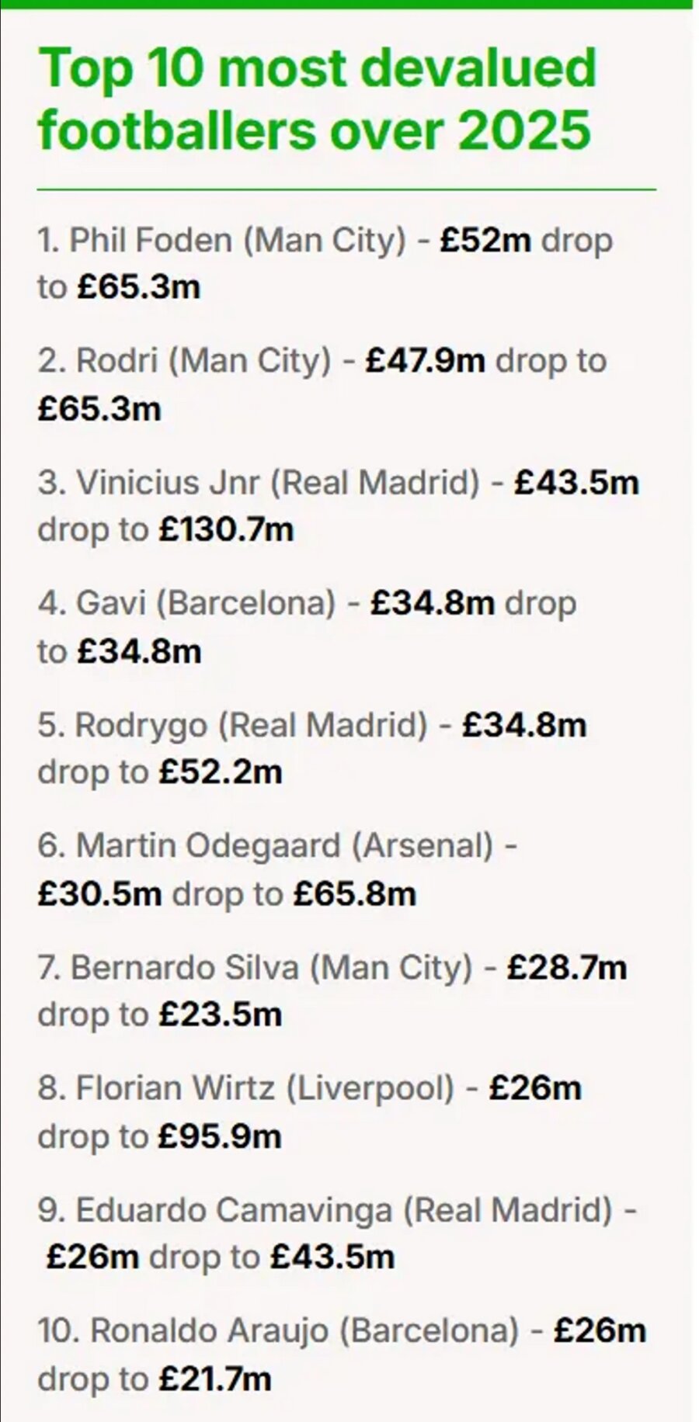This screenshot has height=1422, width=699.
Task: Click the Vinicius Jnr (Real Madrid) entry name
Action: pos(277,482)
